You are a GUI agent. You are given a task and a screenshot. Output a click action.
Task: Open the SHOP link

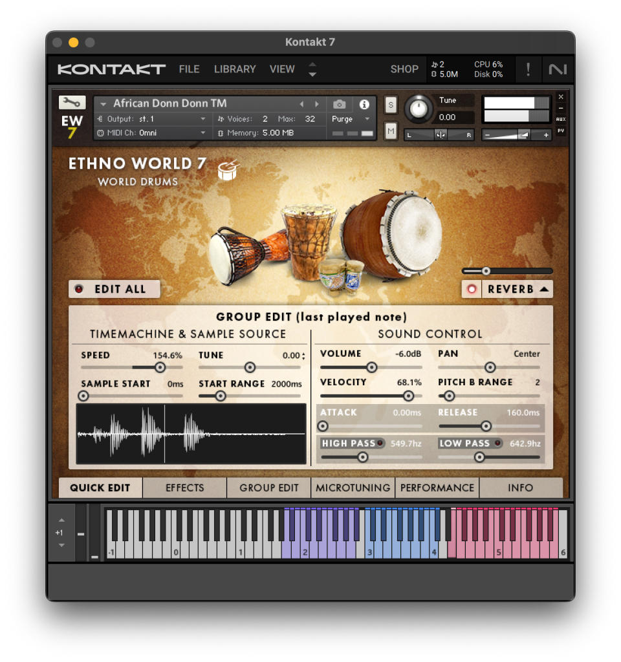pos(404,69)
